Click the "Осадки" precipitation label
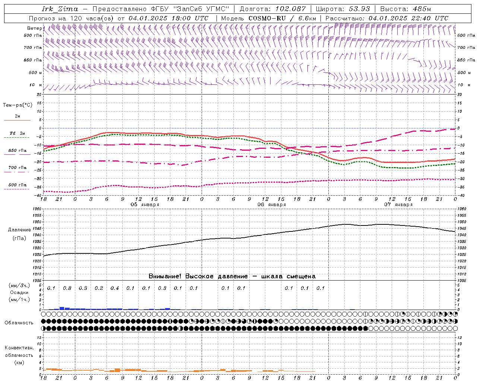The image size is (477, 381). coord(19,292)
